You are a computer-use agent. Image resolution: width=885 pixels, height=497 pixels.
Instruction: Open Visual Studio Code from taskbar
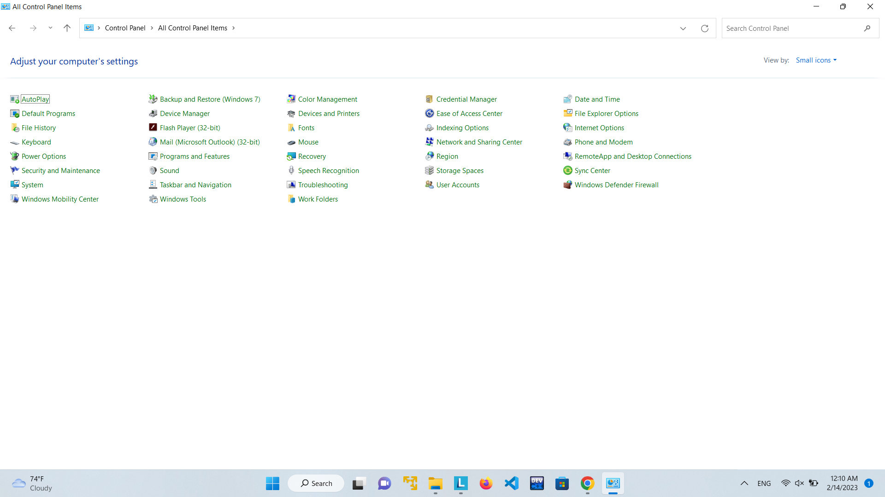(511, 483)
